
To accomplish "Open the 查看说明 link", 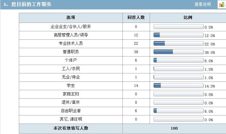I will click(x=202, y=4).
